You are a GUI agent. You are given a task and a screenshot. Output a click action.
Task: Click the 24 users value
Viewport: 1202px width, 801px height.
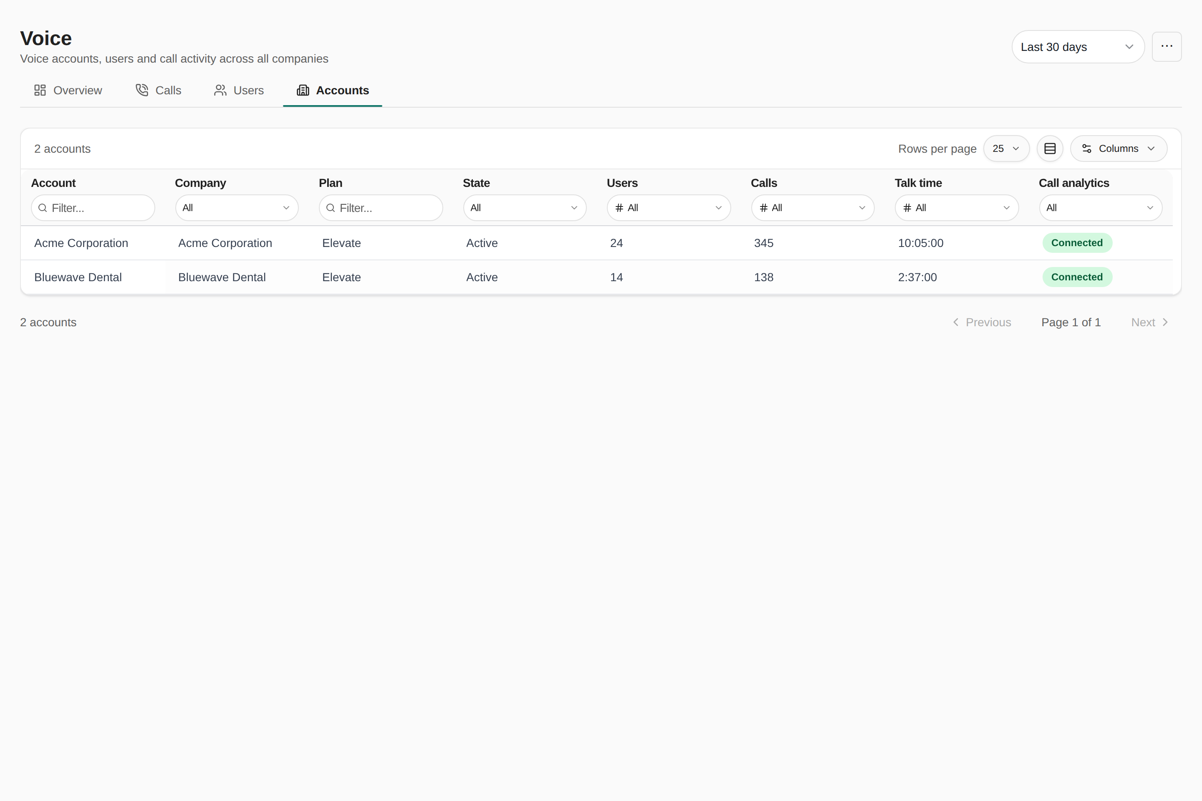pyautogui.click(x=616, y=243)
